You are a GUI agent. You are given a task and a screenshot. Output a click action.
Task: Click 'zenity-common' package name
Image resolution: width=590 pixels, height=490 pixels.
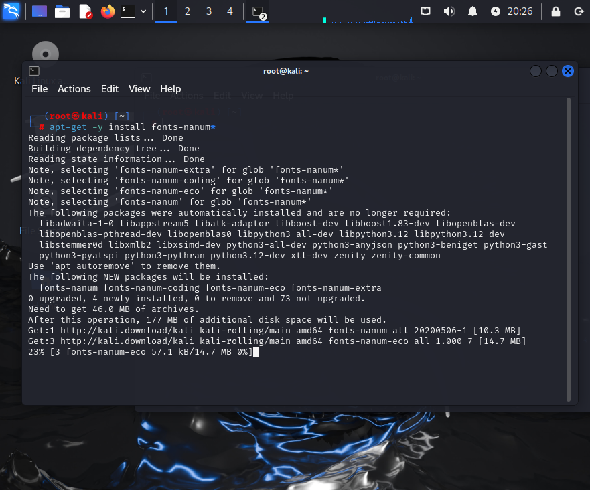pyautogui.click(x=406, y=256)
